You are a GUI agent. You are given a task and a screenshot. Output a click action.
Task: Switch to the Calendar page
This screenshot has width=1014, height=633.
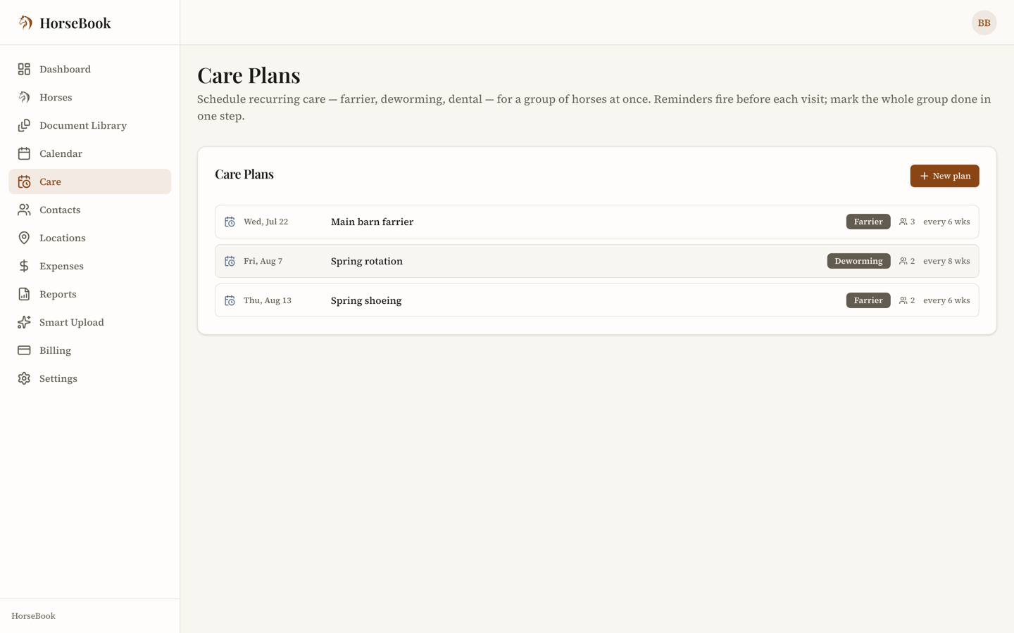tap(90, 153)
